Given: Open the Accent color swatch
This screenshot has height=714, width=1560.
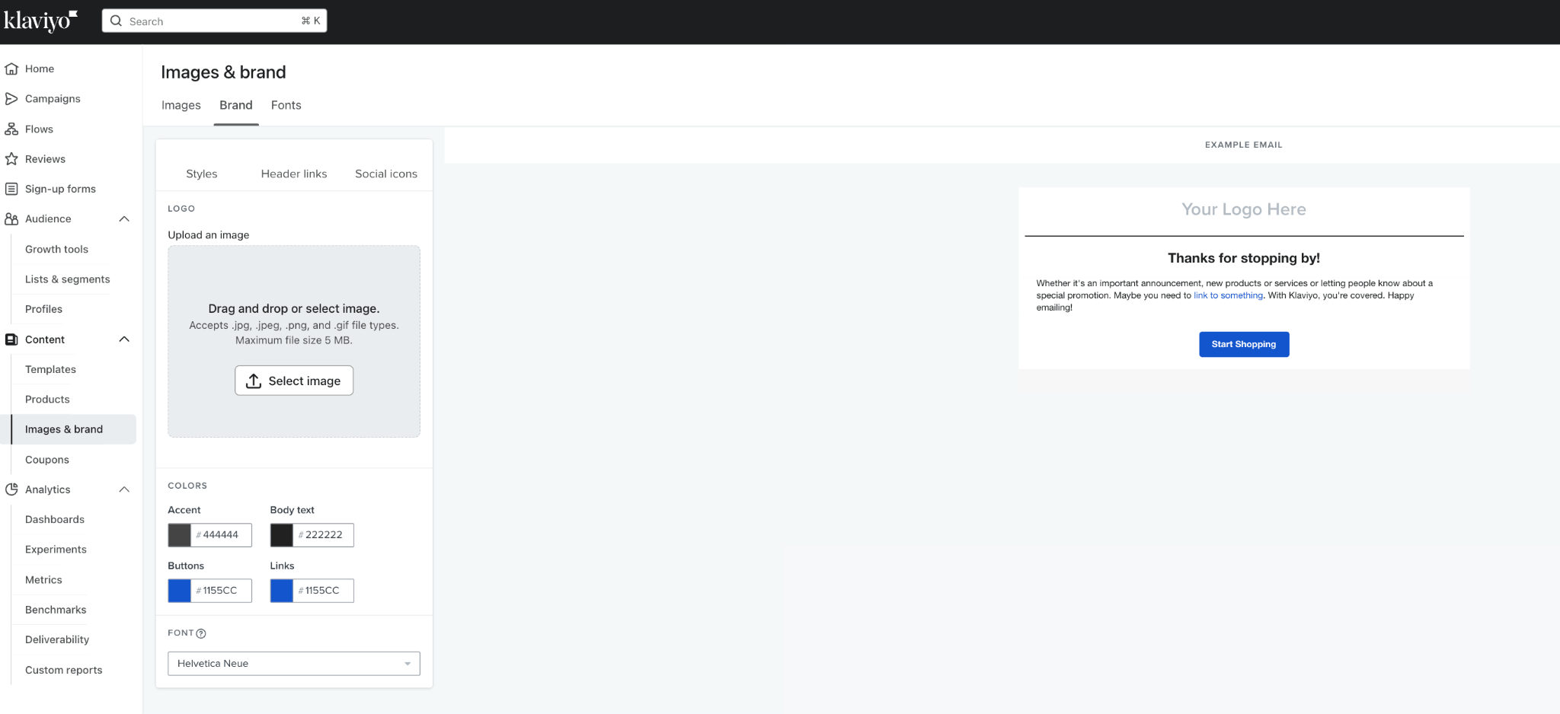Looking at the screenshot, I should [180, 535].
